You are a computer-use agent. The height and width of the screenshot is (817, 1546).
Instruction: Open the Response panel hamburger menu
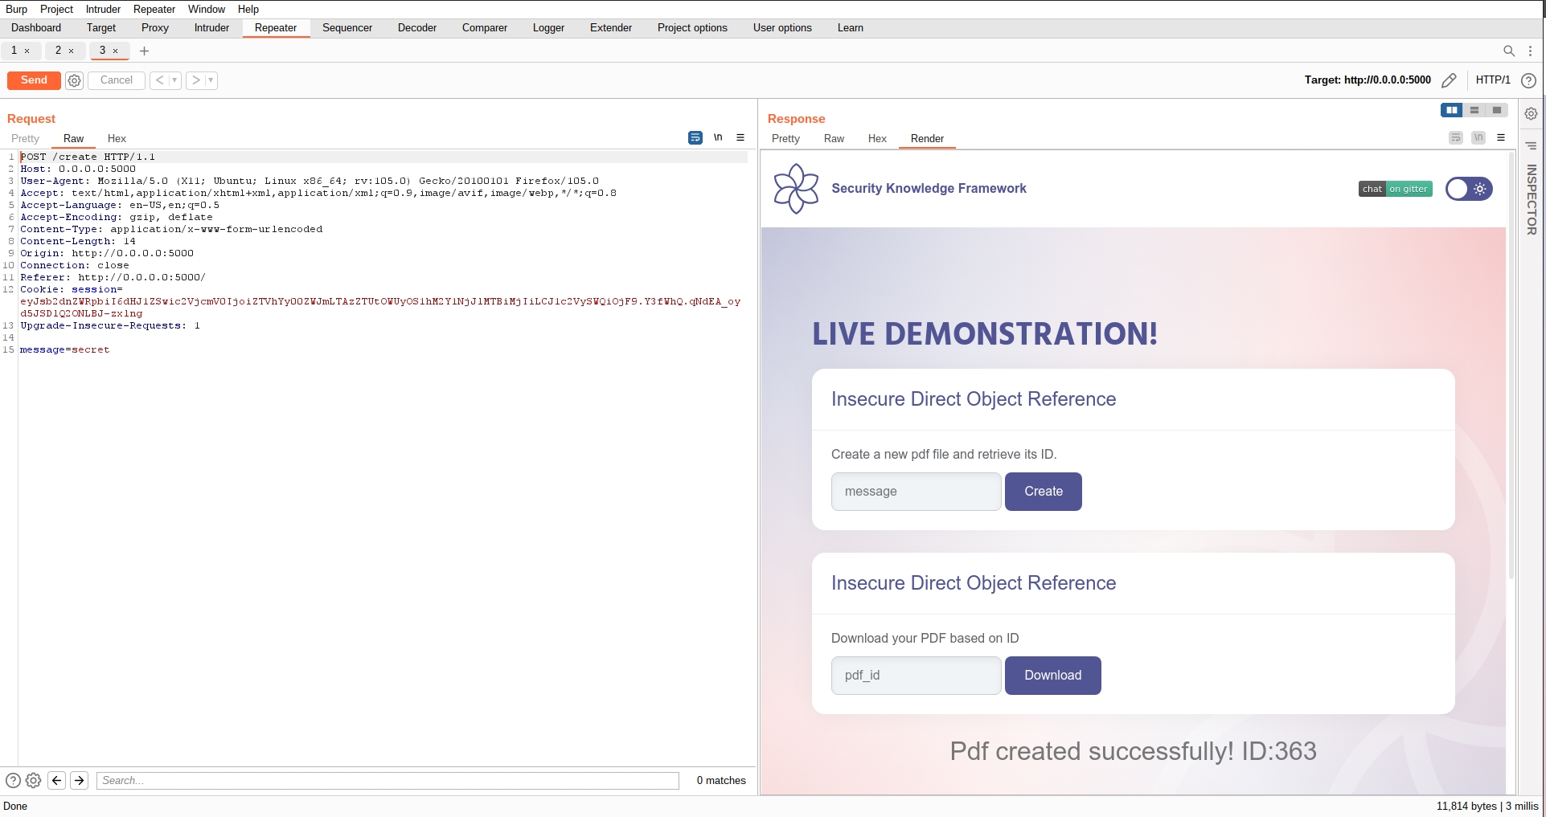(x=1500, y=138)
